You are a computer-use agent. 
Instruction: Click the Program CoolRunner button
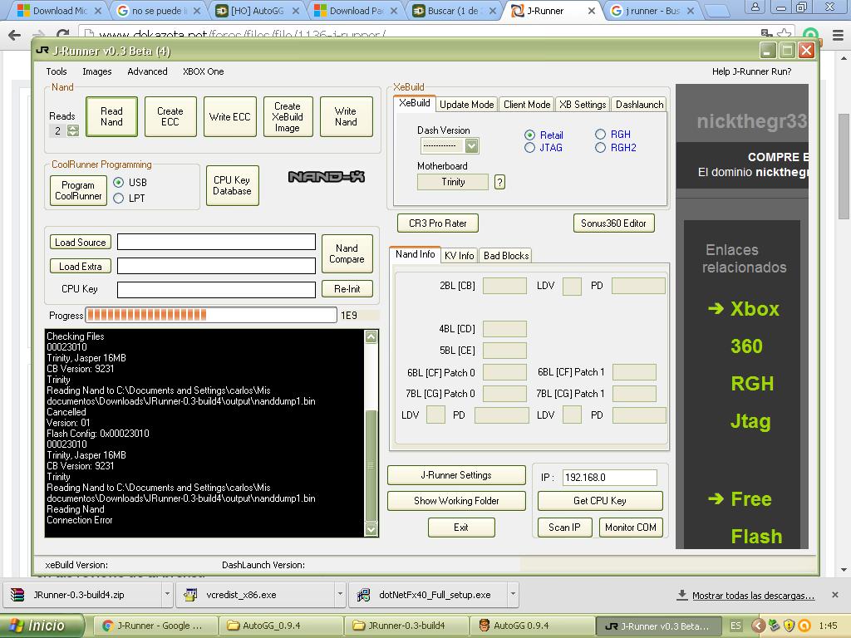[78, 191]
